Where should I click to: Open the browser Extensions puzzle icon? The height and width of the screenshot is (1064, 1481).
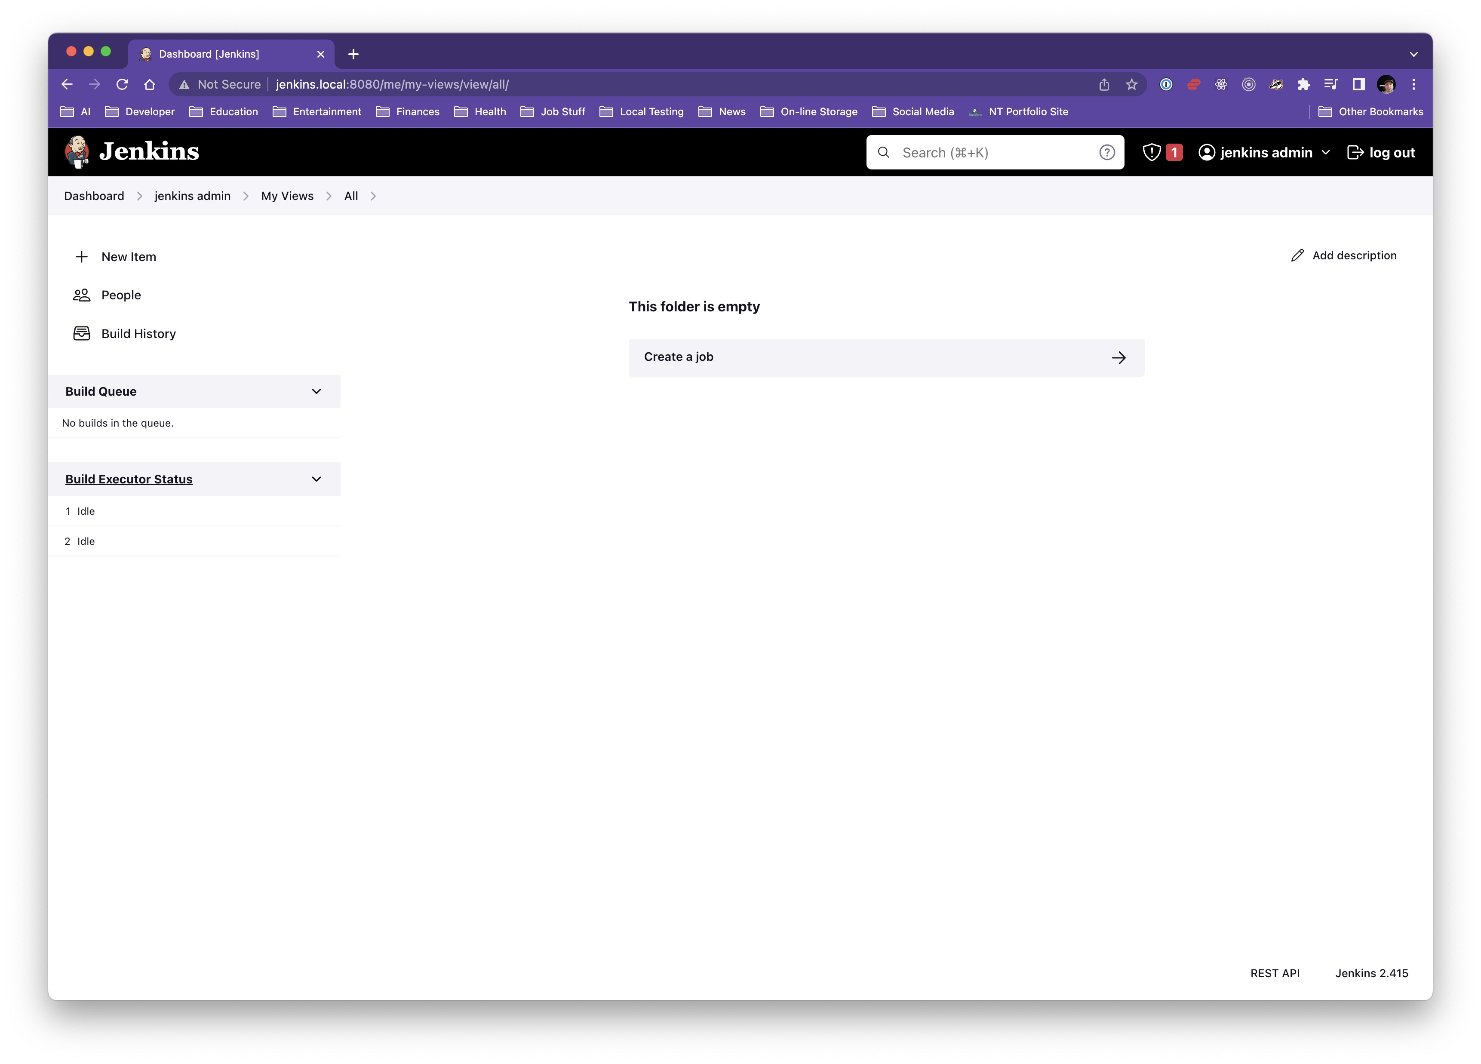[1303, 84]
